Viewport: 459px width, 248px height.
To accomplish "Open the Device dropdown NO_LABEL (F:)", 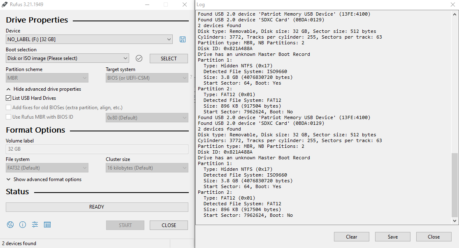I will 89,39.
